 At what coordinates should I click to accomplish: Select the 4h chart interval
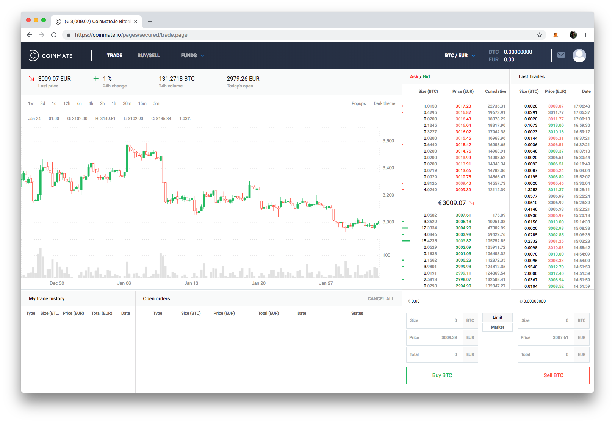click(x=91, y=103)
